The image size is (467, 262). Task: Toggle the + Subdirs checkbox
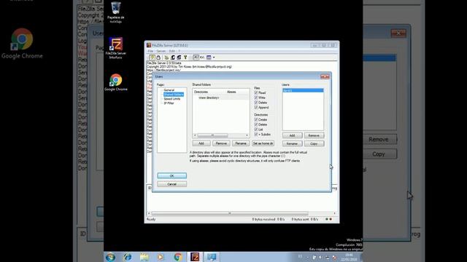click(256, 134)
